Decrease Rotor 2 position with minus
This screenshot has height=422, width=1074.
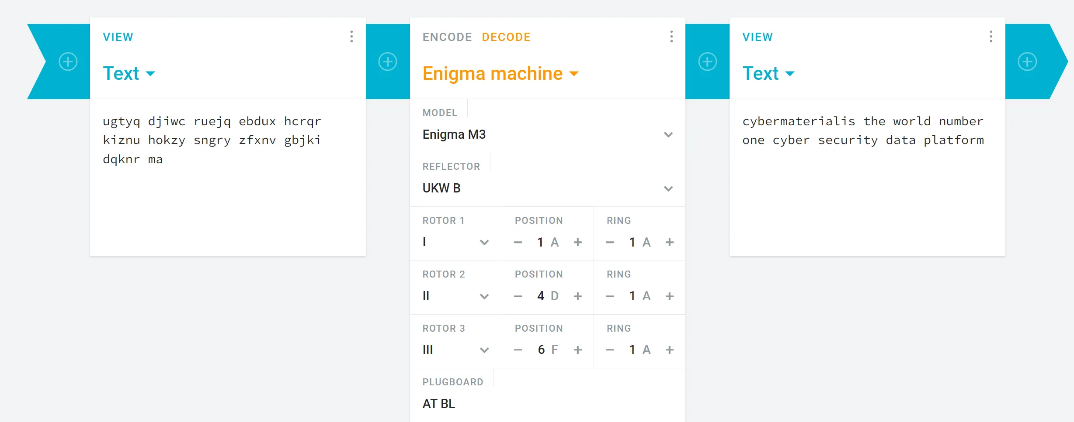point(518,296)
